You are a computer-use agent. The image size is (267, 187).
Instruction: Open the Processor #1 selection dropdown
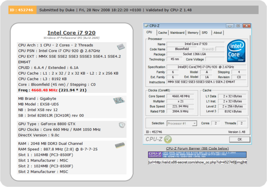[x=194, y=123]
